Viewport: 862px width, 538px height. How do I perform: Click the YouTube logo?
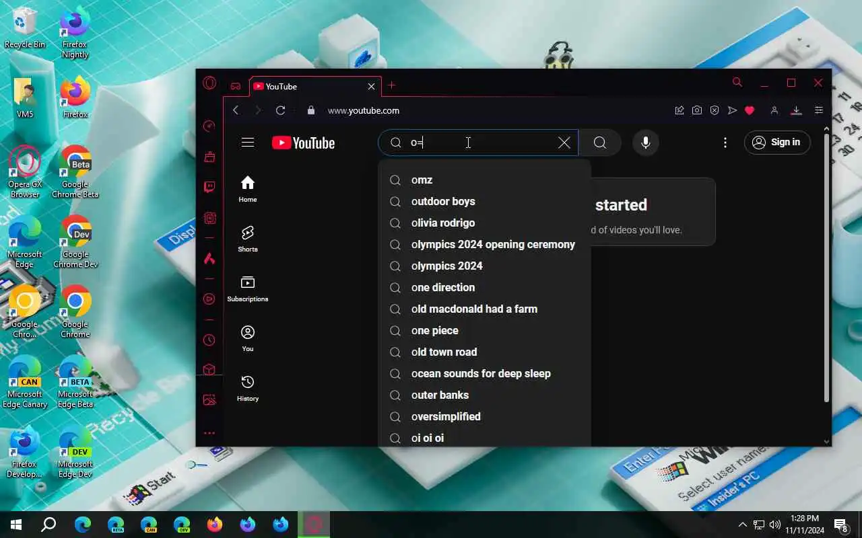[303, 143]
